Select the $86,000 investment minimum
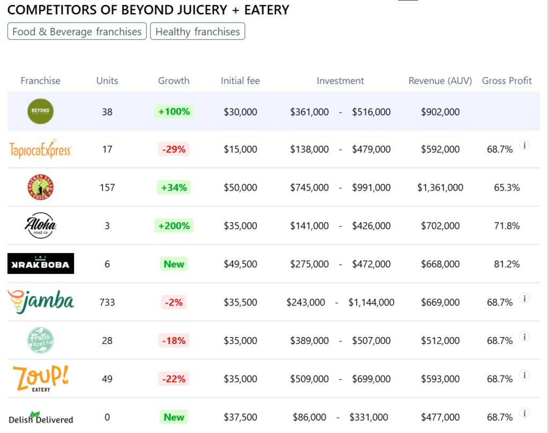 [x=309, y=417]
